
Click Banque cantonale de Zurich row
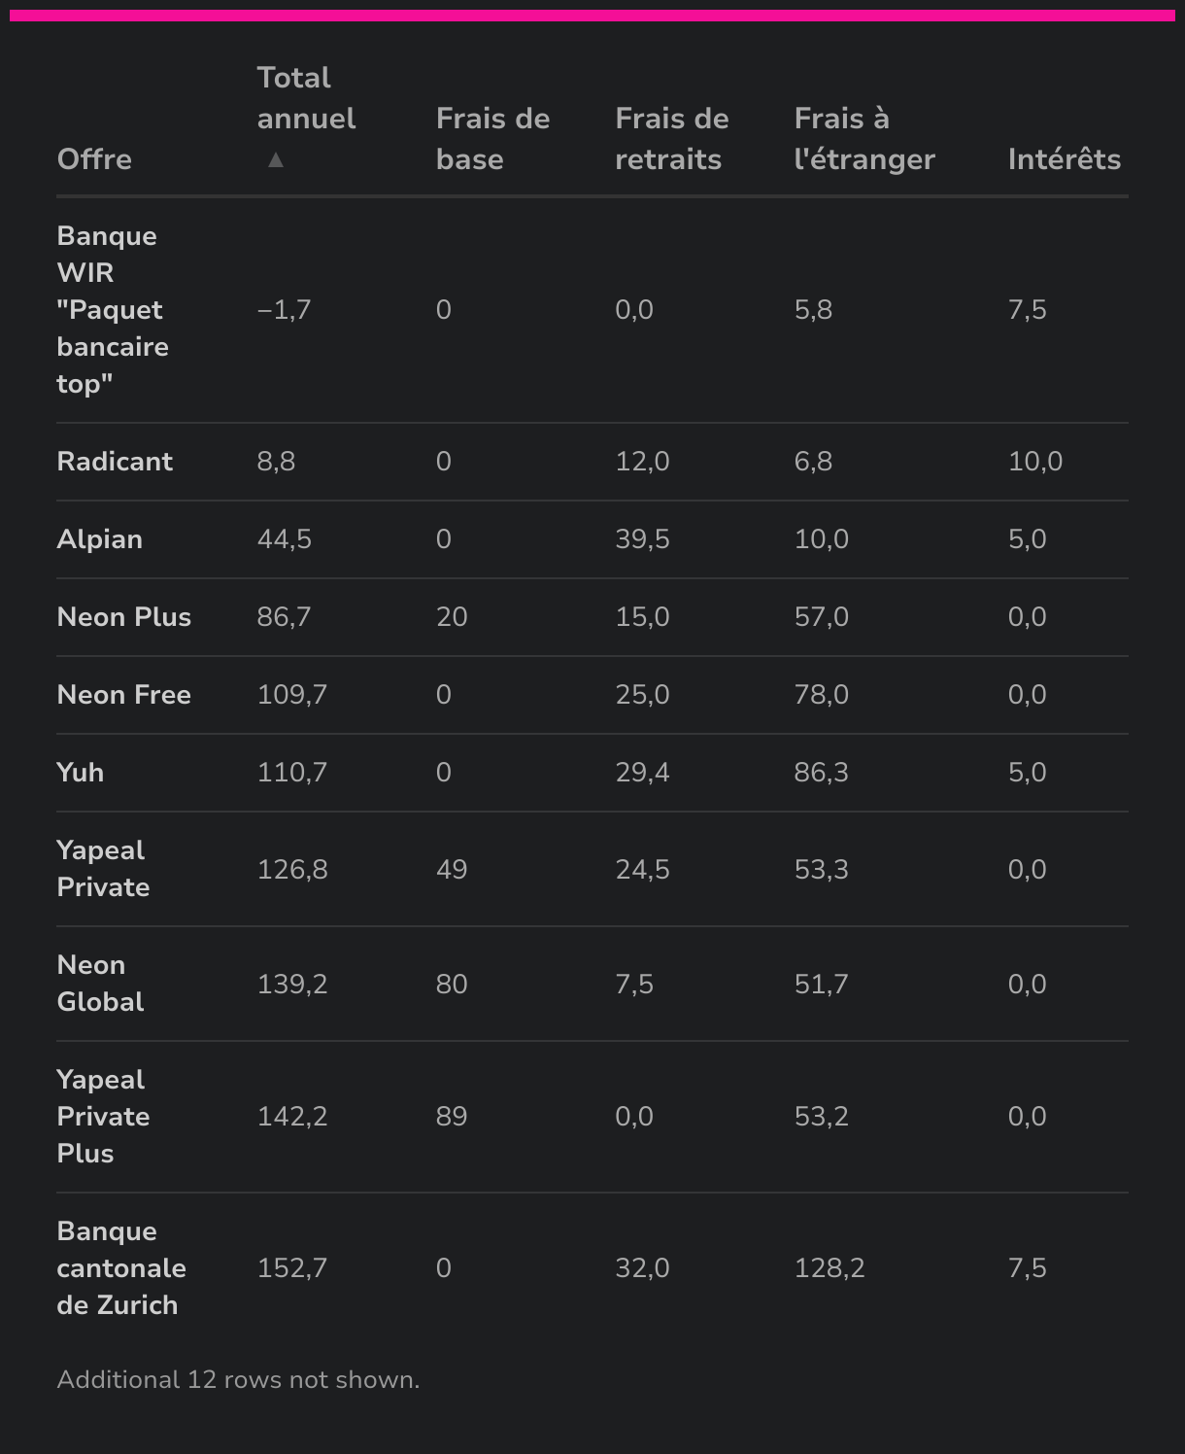(592, 1268)
